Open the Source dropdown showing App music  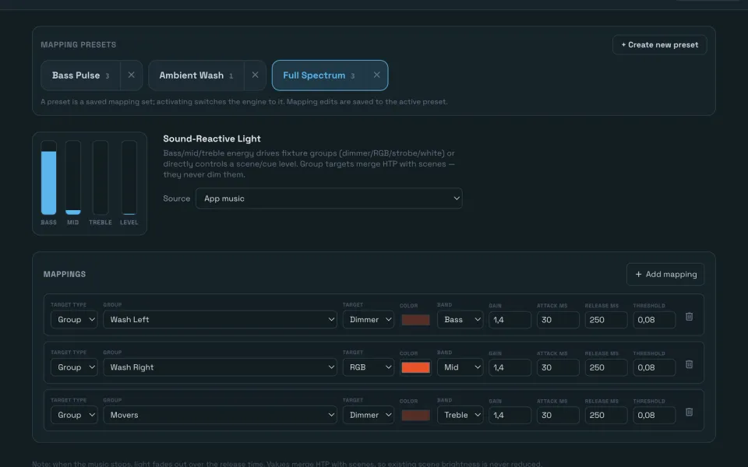[329, 198]
